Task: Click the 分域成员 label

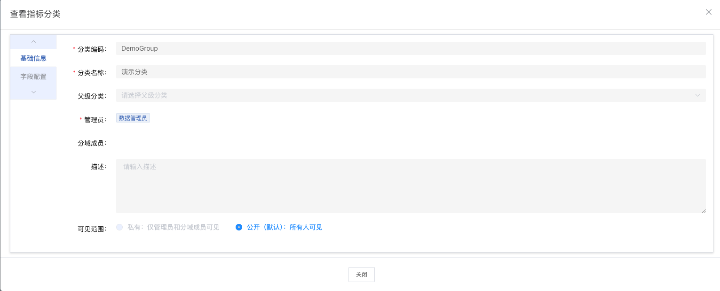Action: (x=92, y=143)
